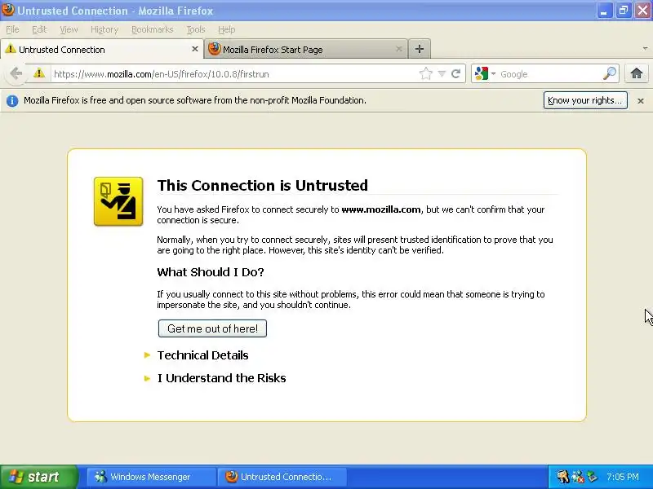Screen dimensions: 653x489
Task: Restore down the Firefox window
Action: click(623, 11)
